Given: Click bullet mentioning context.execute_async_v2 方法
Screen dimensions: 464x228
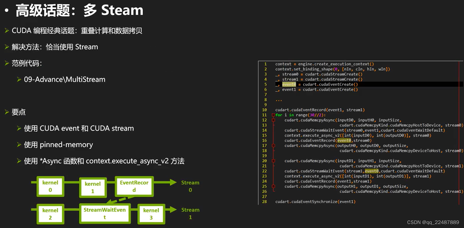Looking at the screenshot, I should click(104, 161).
